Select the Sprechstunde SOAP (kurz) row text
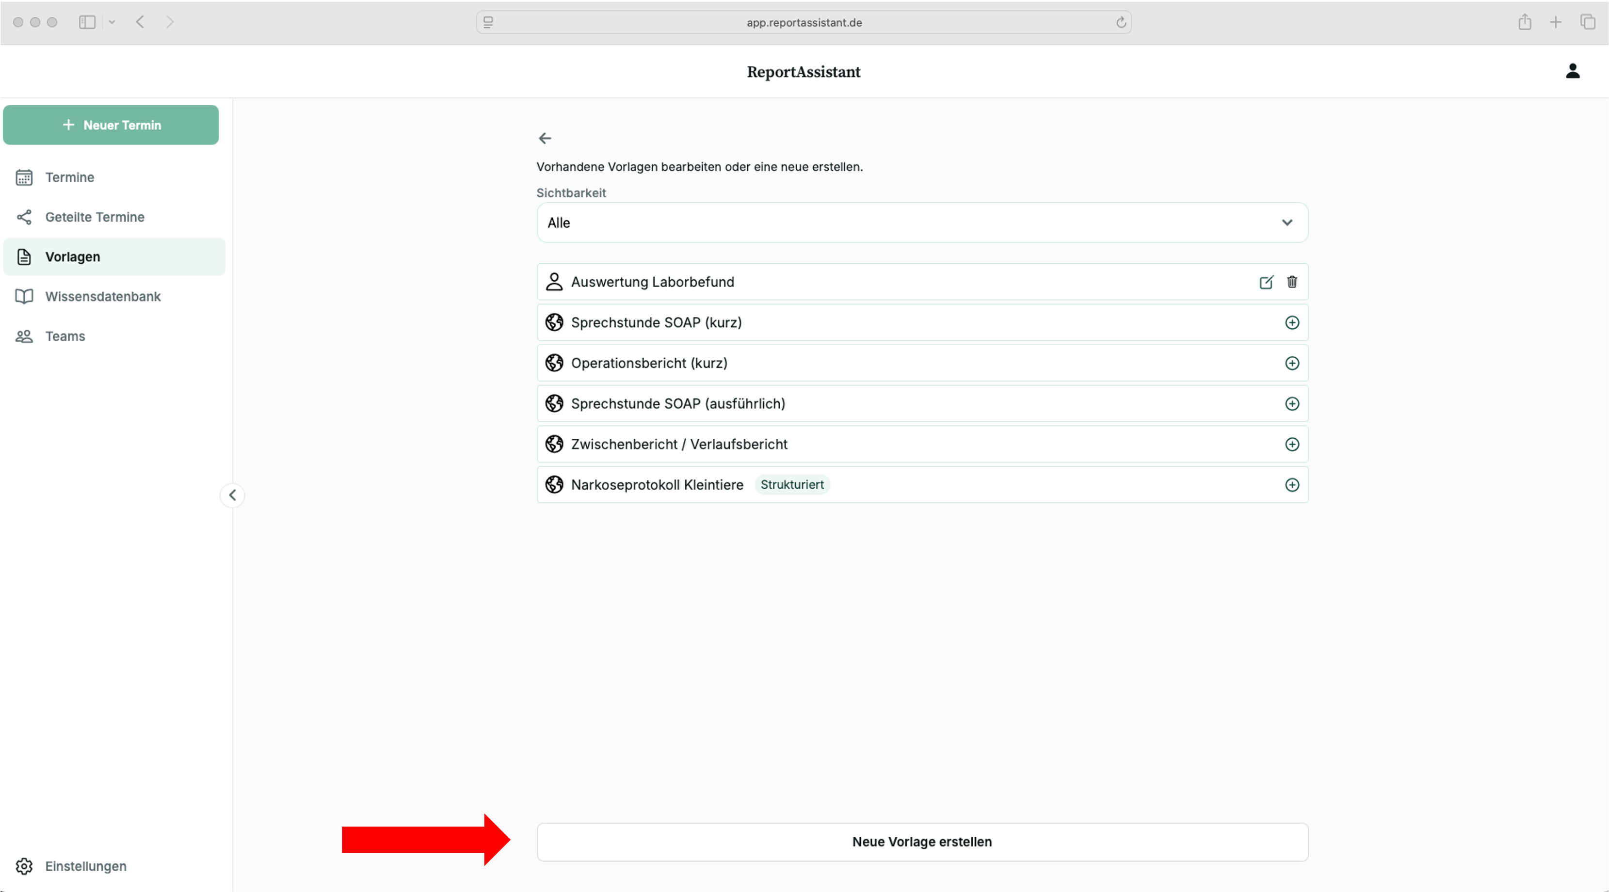1609x893 pixels. pos(656,323)
